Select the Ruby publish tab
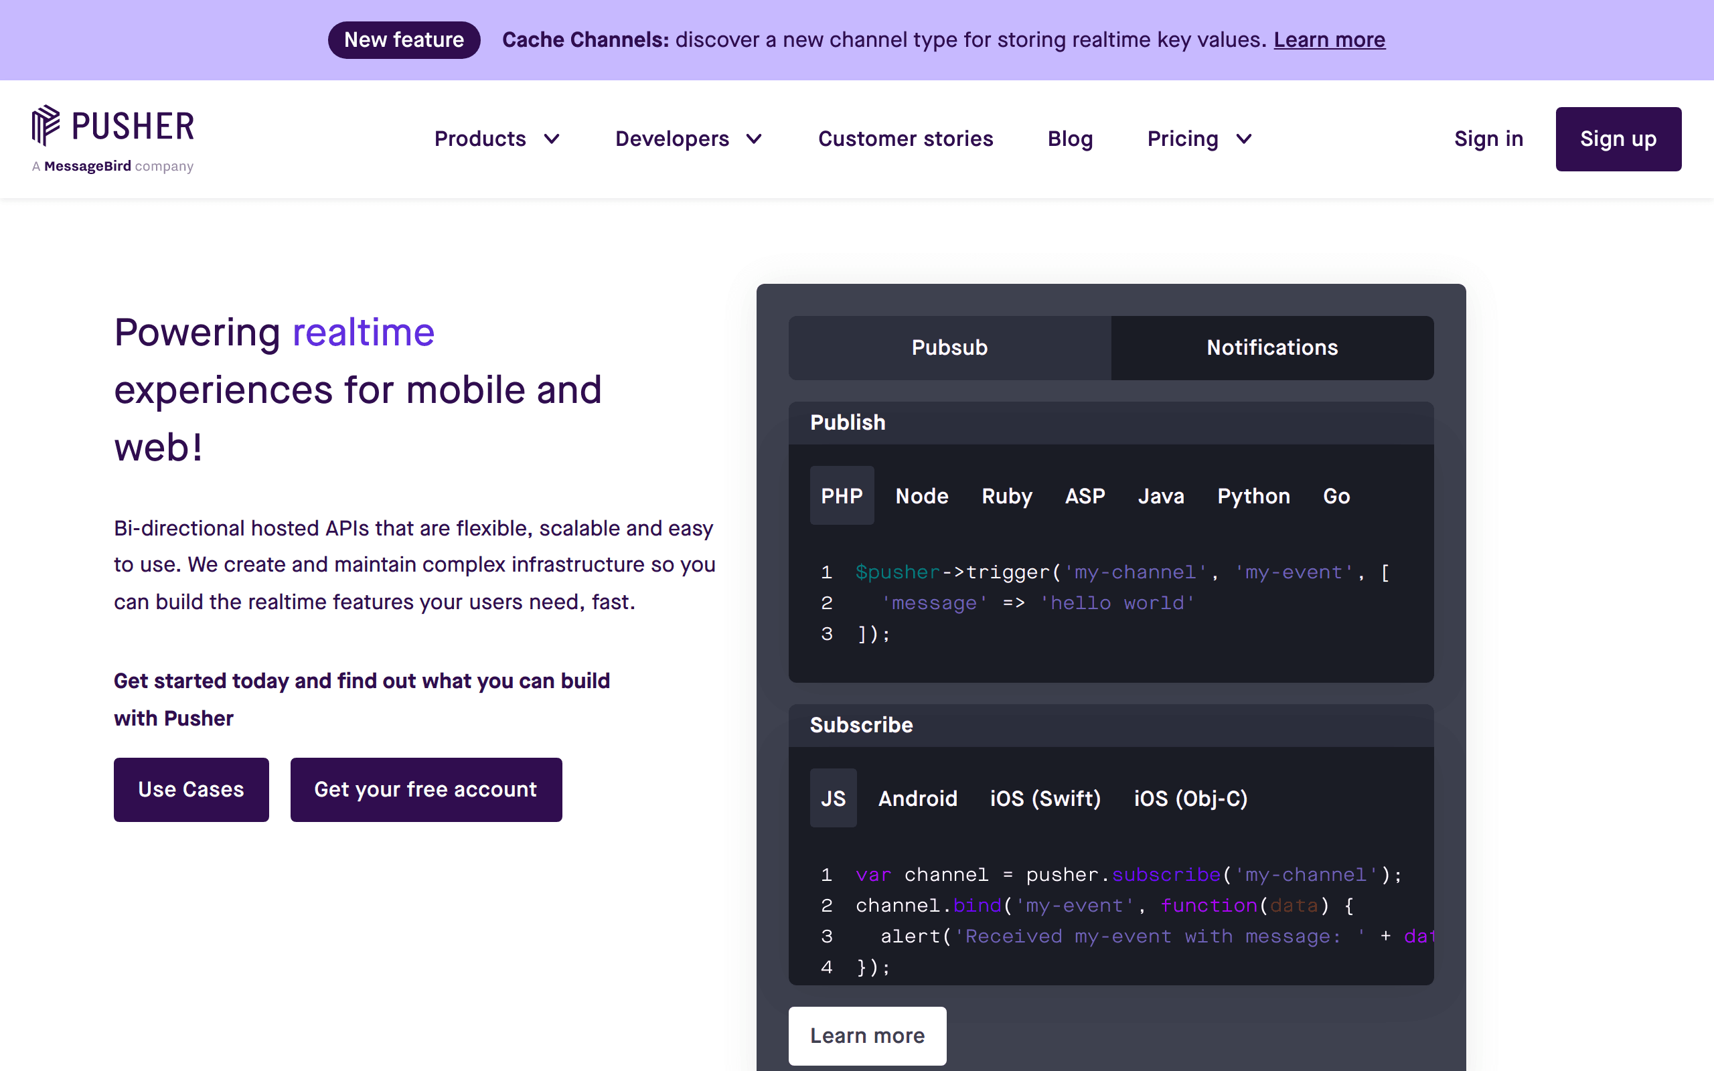 (1006, 496)
